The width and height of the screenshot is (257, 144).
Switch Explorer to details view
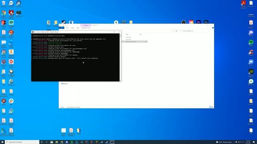[x=210, y=107]
